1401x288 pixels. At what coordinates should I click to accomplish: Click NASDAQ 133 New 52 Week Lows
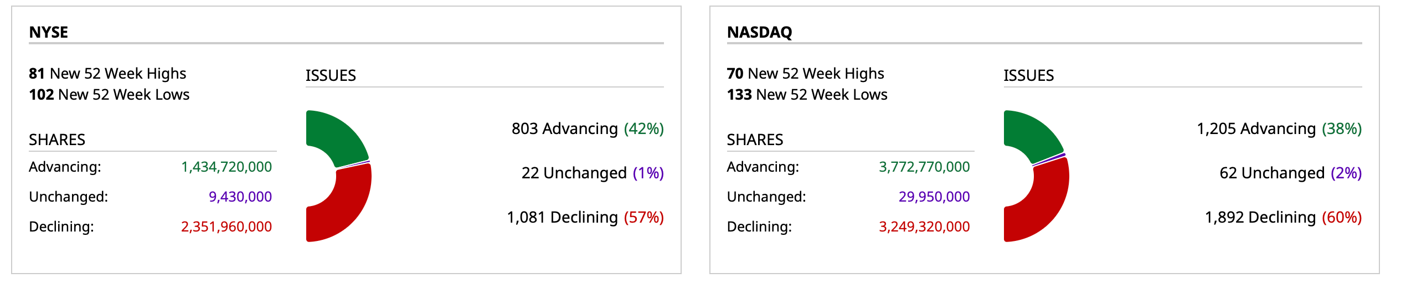click(x=807, y=94)
